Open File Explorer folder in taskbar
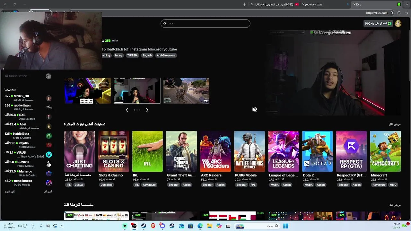411x231 pixels. [209, 226]
